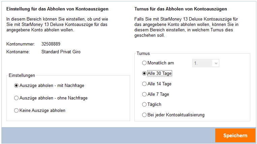The image size is (257, 144).
Task: Click the 'Einstellungen' group box label
Action: point(22,76)
